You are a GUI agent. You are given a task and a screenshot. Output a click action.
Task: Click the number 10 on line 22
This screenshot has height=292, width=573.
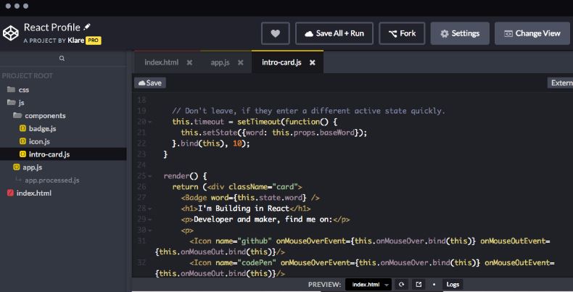(237, 143)
